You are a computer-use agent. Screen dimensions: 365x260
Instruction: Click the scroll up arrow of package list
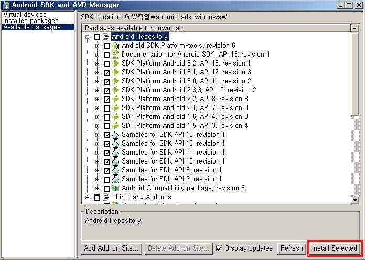point(355,28)
